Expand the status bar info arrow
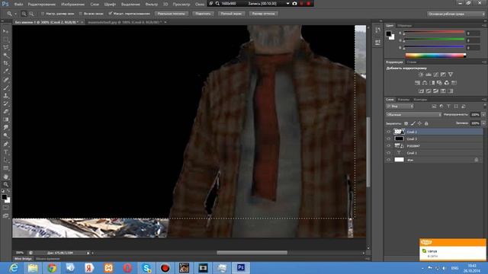The image size is (488, 274). tap(88, 253)
